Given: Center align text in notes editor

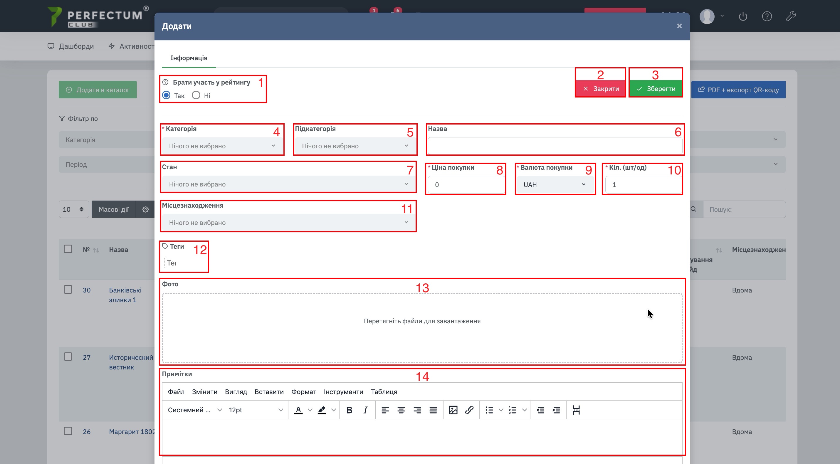Looking at the screenshot, I should [x=401, y=410].
